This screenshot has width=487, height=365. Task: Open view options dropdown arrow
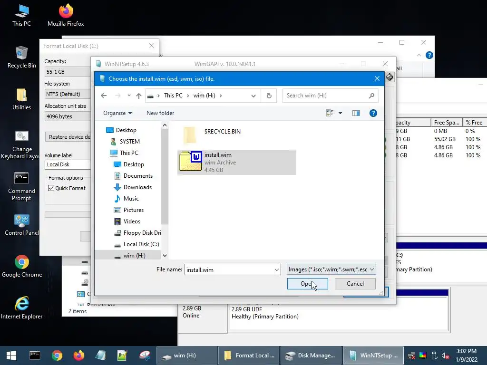(x=341, y=113)
